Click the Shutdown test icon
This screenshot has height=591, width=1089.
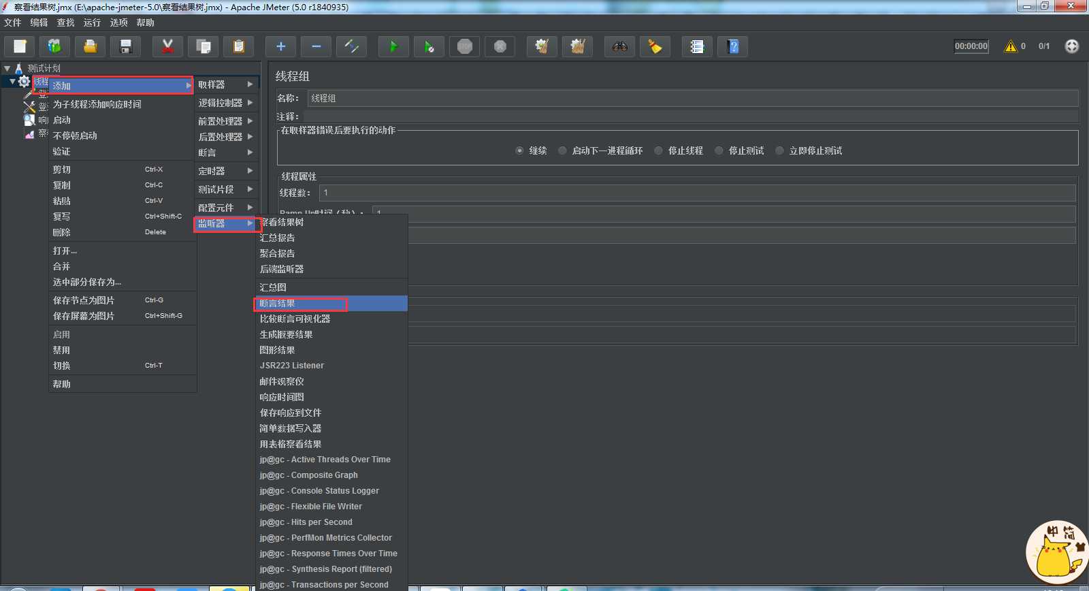pyautogui.click(x=500, y=46)
